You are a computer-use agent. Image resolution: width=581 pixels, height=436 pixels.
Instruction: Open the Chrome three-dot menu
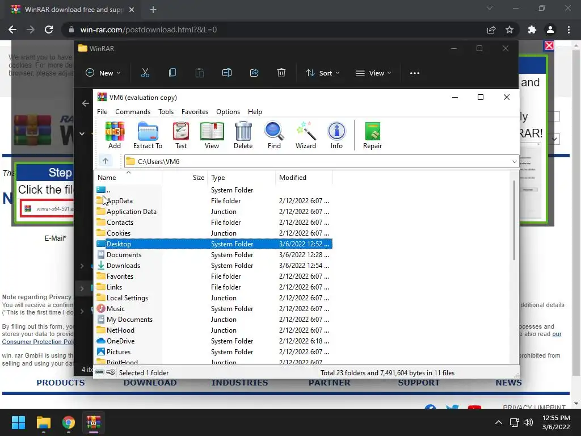click(x=569, y=30)
